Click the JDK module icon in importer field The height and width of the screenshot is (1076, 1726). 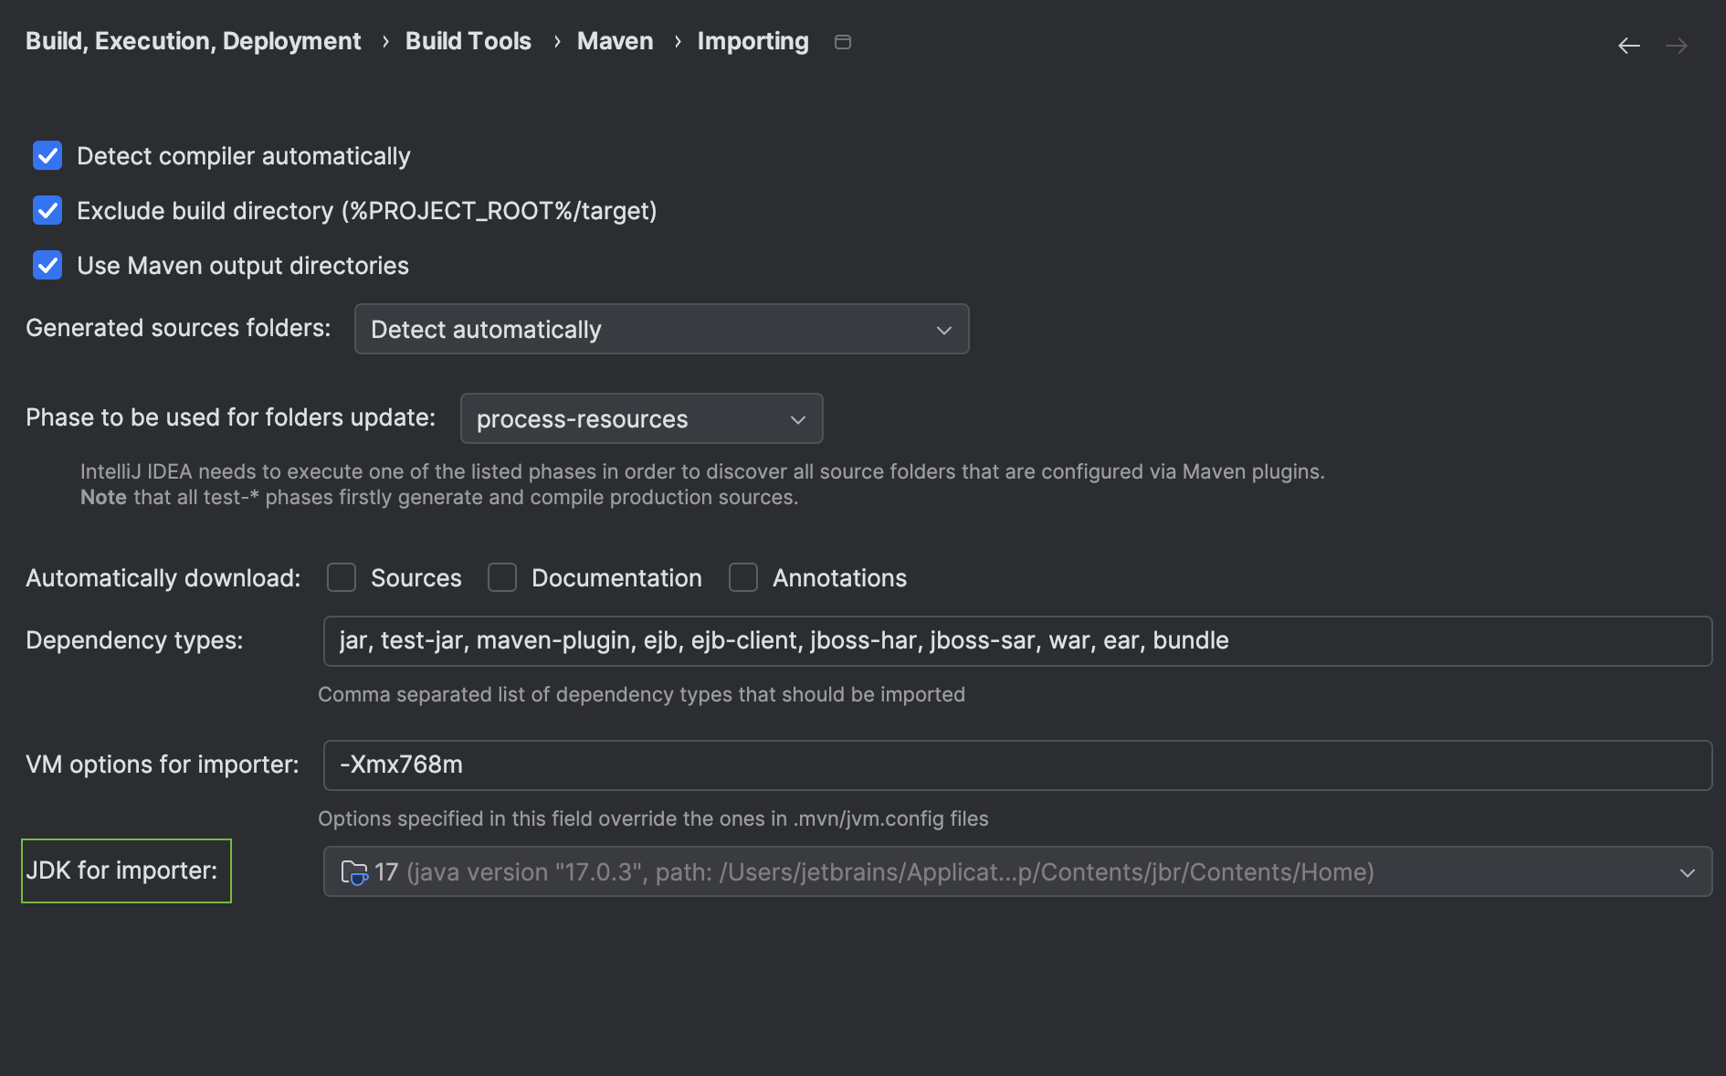tap(354, 872)
